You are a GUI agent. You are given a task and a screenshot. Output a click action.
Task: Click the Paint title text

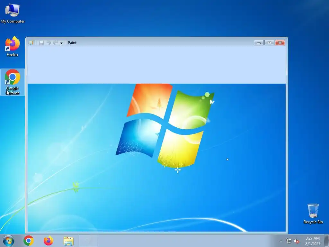pyautogui.click(x=72, y=43)
